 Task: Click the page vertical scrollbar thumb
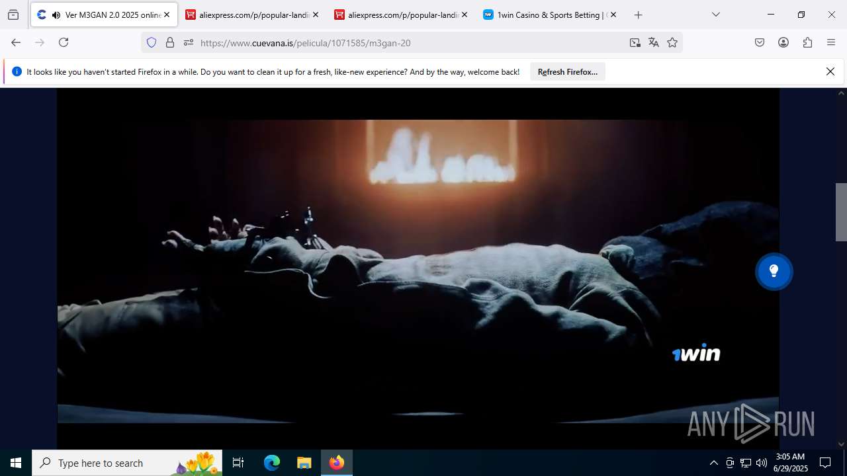click(x=841, y=212)
